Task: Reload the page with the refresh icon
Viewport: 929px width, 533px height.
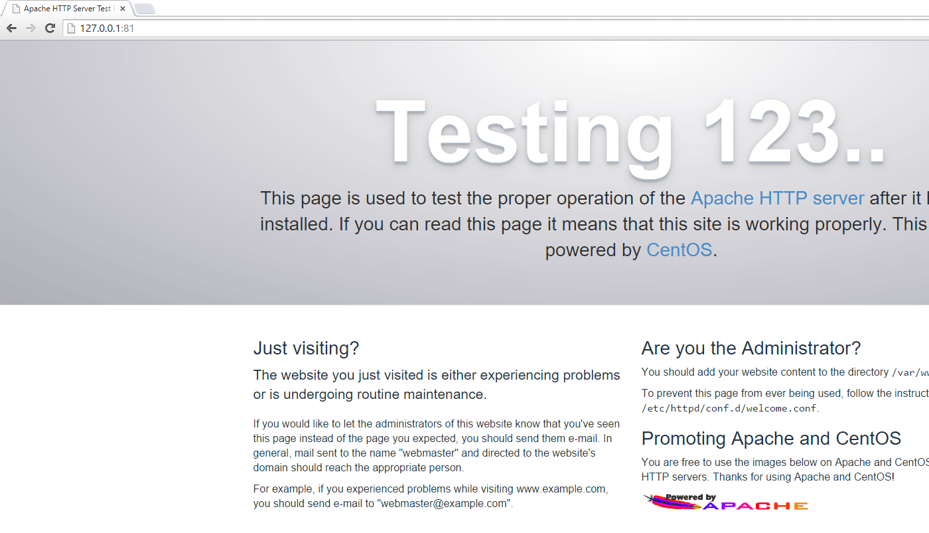Action: click(x=50, y=29)
